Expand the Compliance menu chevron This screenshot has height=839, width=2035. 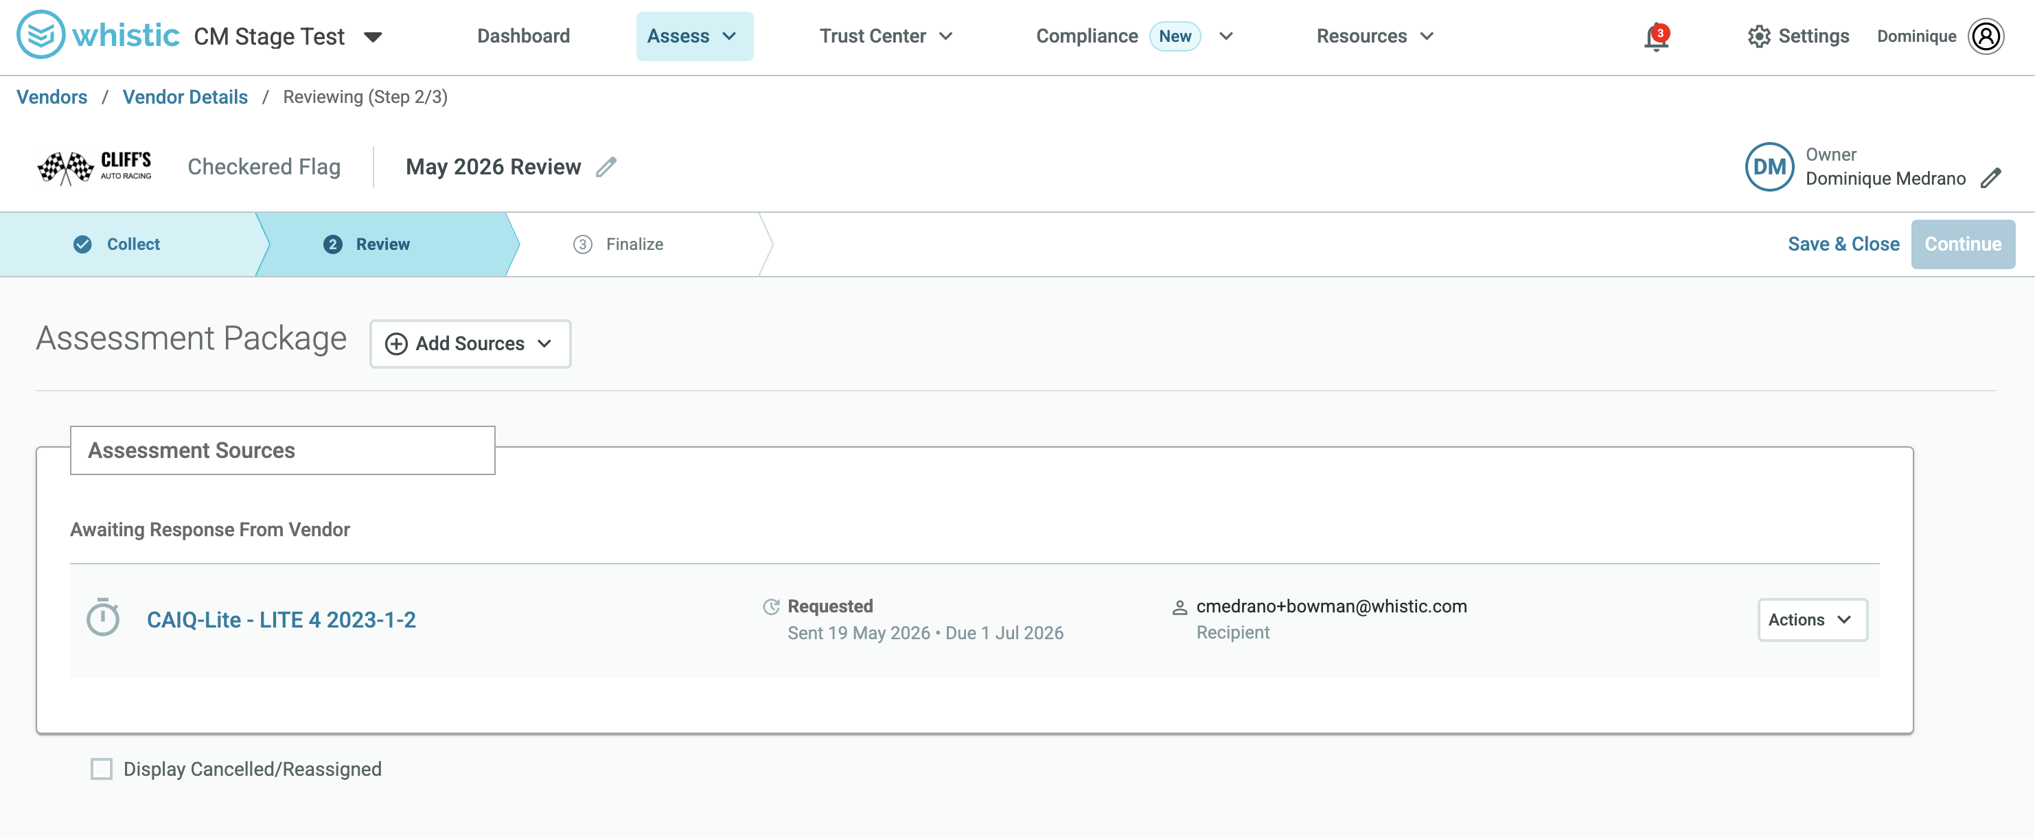[1226, 36]
